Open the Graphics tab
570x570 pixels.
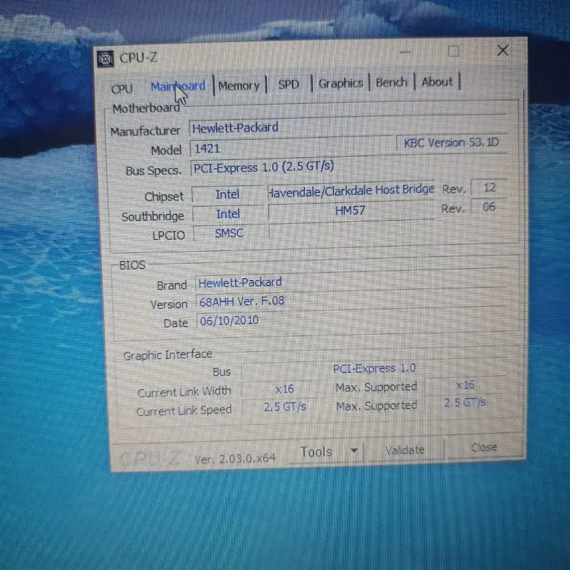tap(341, 83)
